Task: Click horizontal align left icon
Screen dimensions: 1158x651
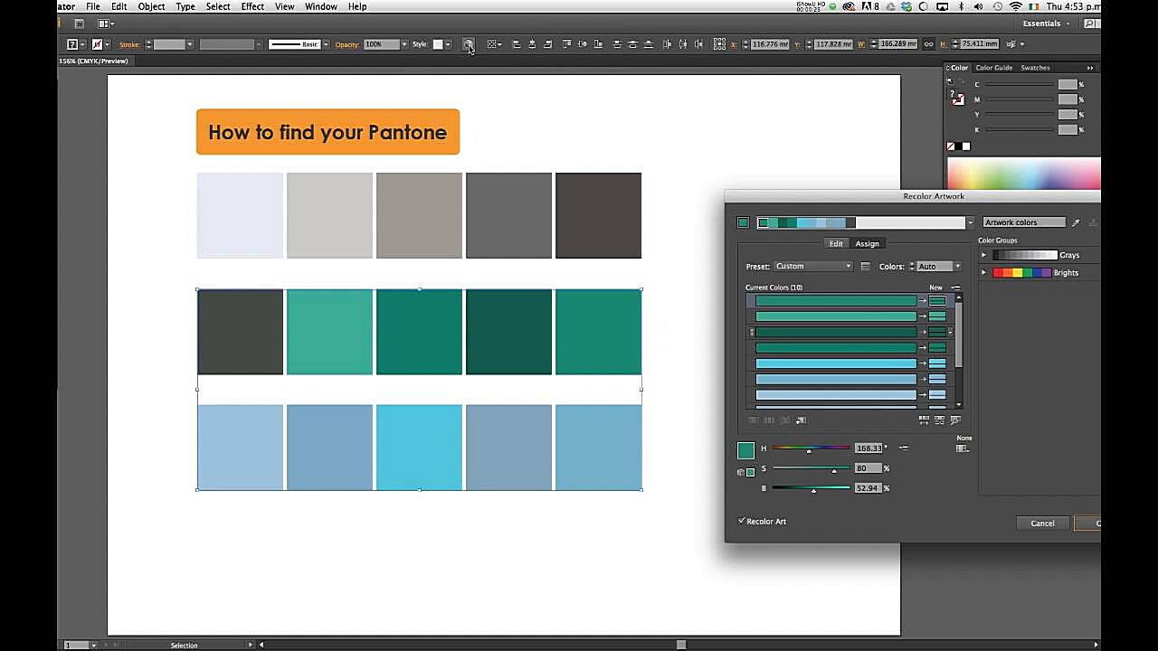Action: click(x=517, y=44)
